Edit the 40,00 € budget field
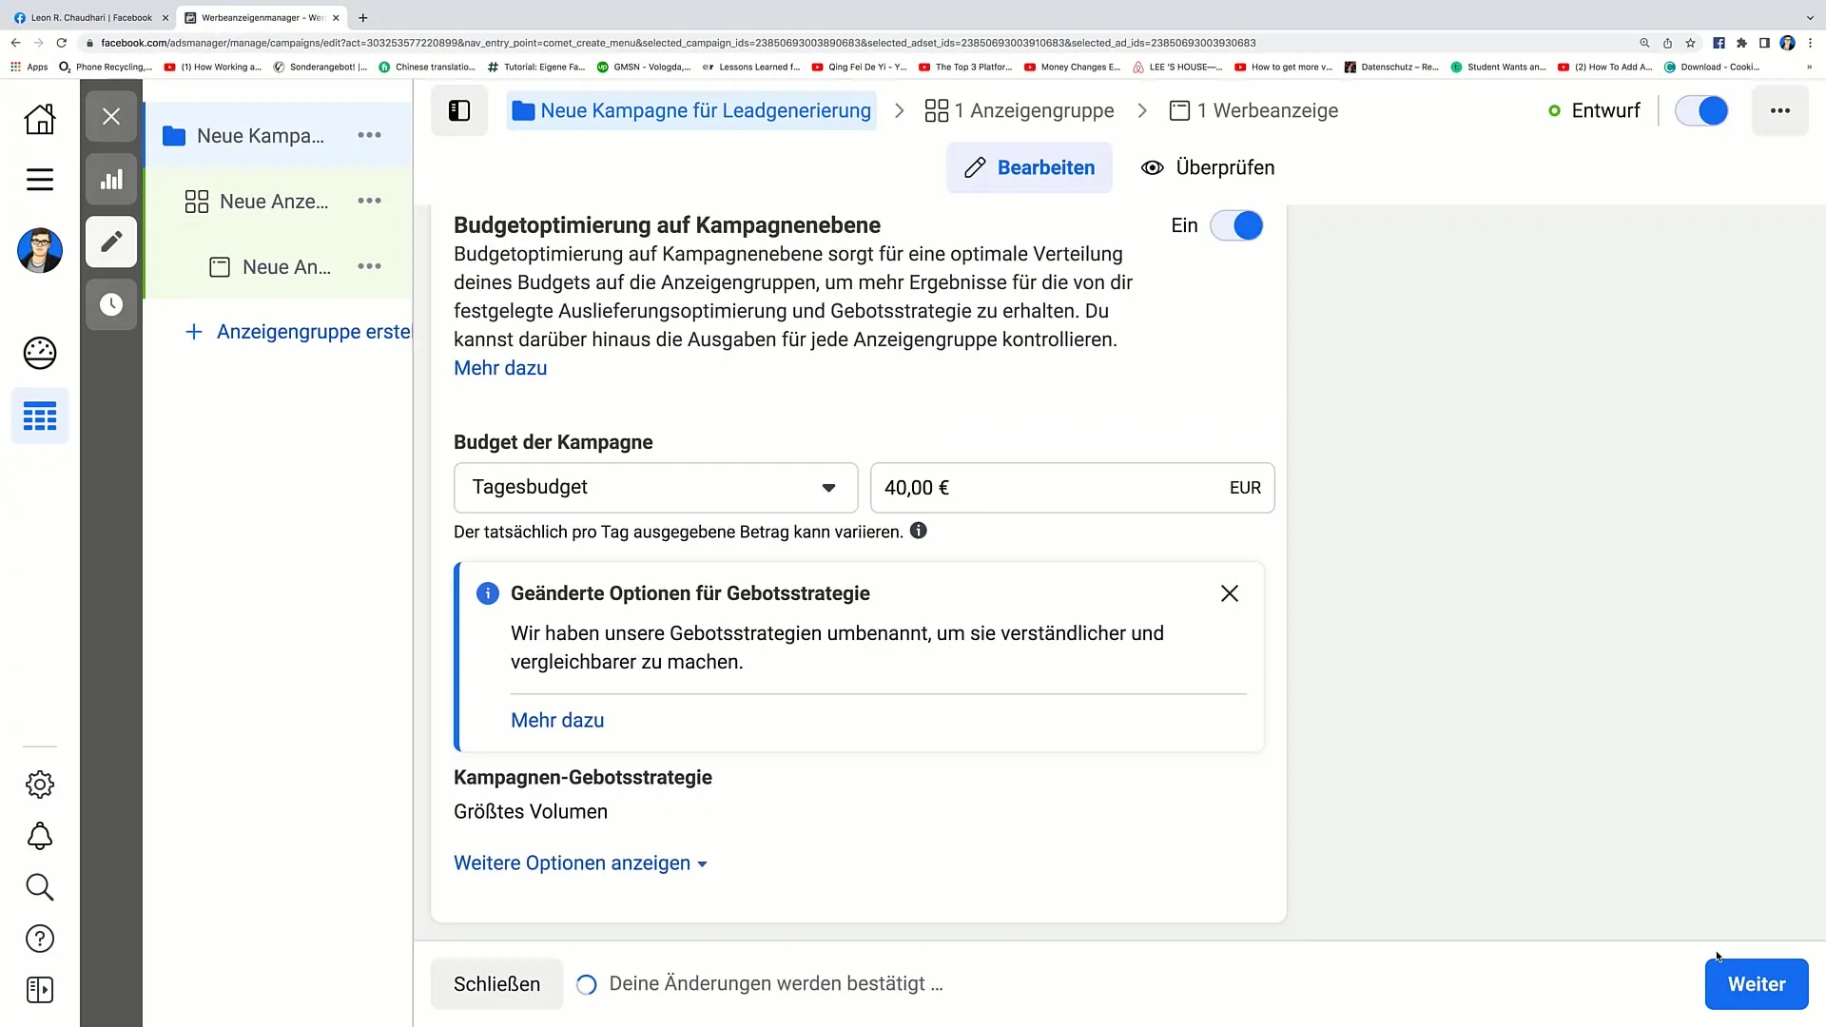The image size is (1826, 1027). pos(1072,488)
